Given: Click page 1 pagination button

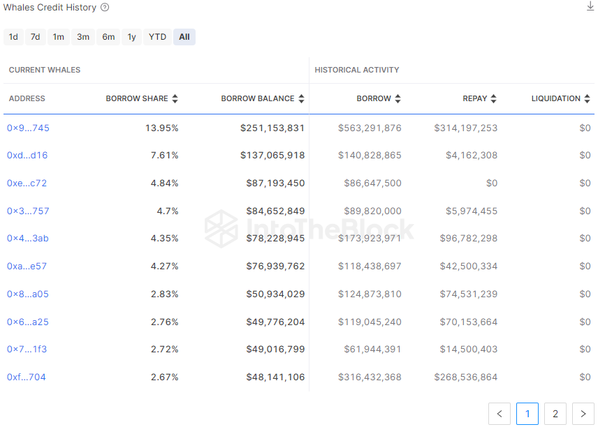Looking at the screenshot, I should [x=527, y=414].
